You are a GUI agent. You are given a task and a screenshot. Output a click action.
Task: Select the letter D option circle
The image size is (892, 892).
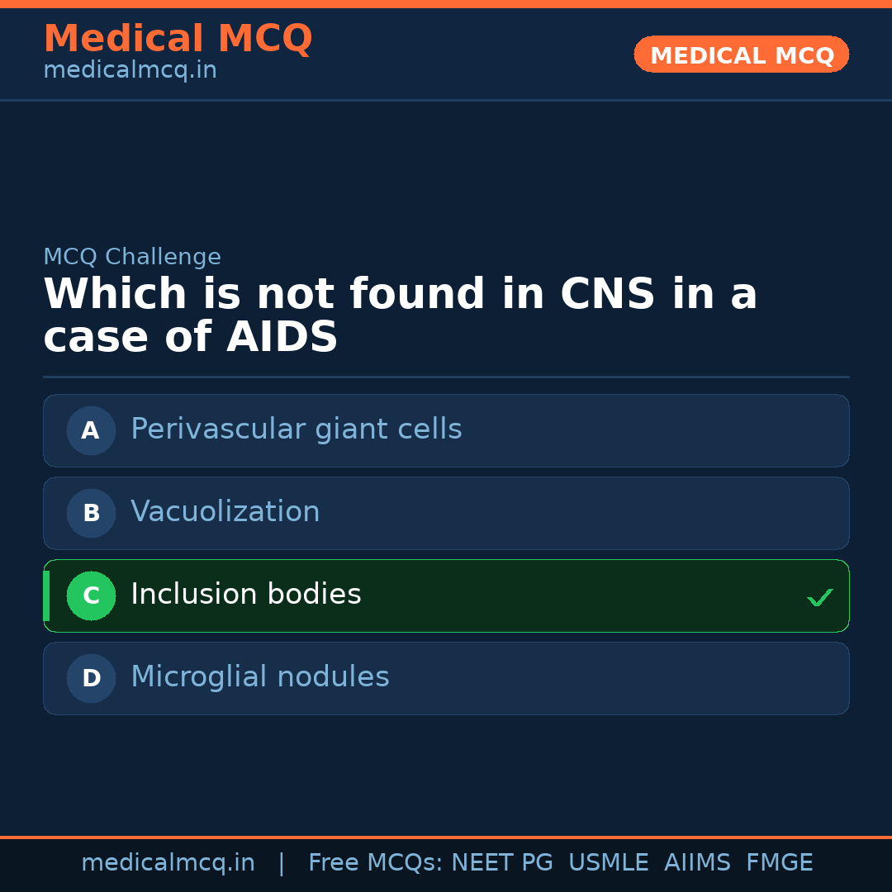pos(91,678)
